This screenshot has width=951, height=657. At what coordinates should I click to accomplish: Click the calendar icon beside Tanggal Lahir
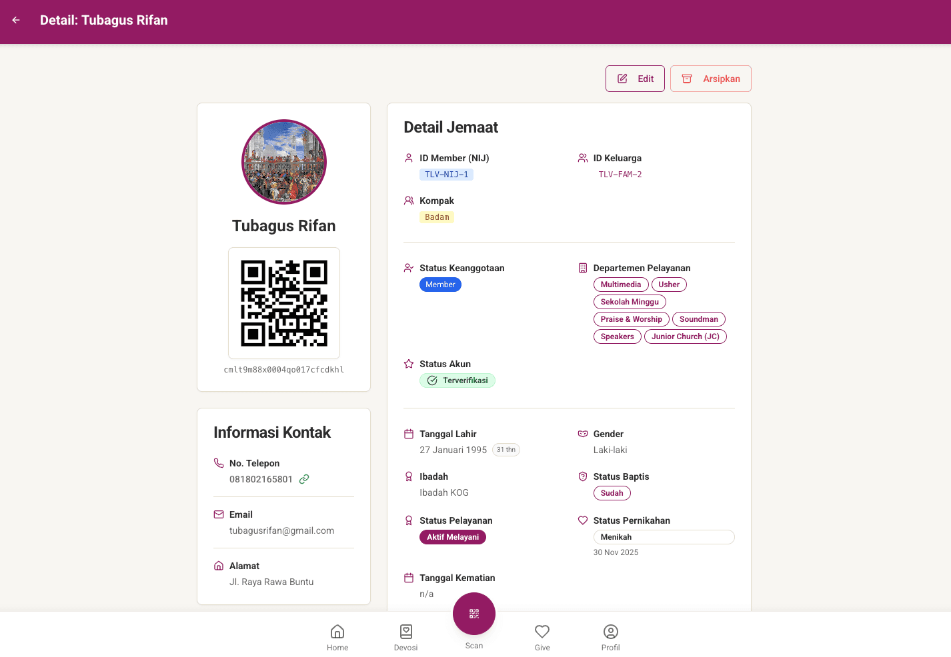[409, 434]
